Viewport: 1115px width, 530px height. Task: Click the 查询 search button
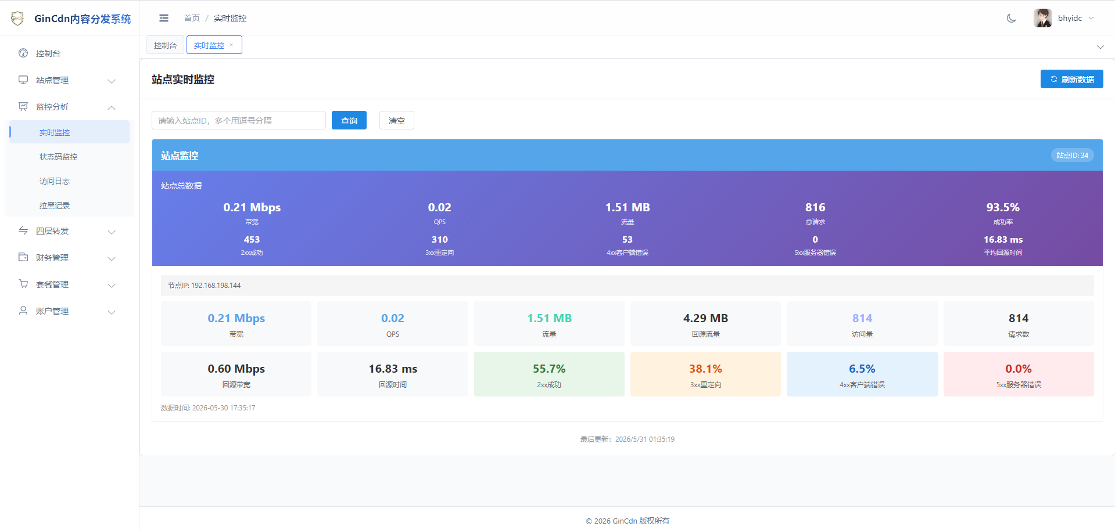click(349, 120)
